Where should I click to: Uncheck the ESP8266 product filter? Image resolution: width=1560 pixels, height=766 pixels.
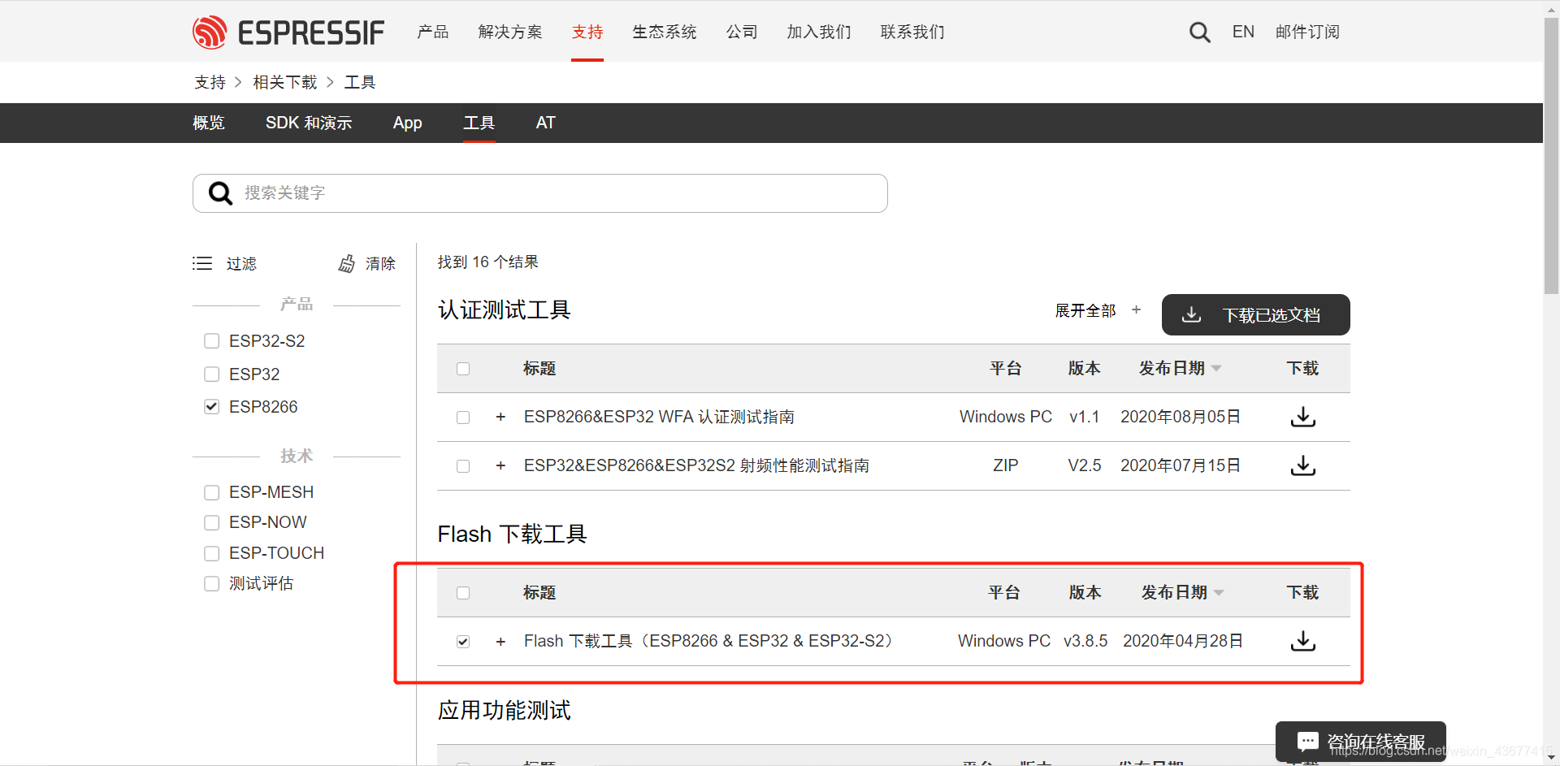[212, 407]
